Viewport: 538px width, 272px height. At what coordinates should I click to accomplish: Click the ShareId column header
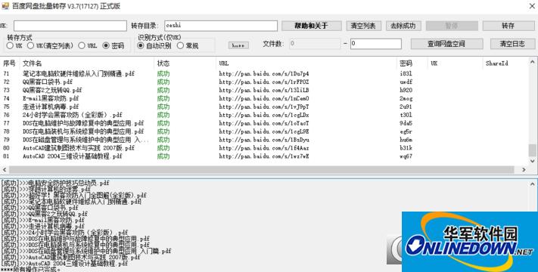click(496, 63)
